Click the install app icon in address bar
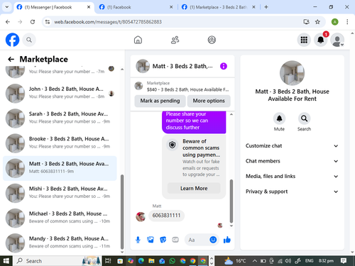 [306, 22]
